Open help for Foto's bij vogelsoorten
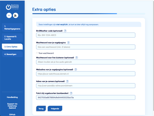Screen dimensions: 154x116 (71, 93)
